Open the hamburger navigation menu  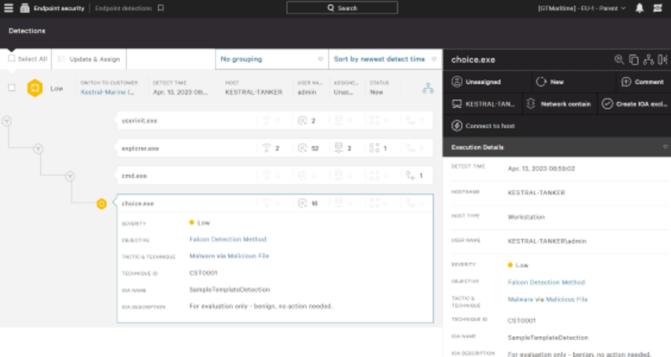click(x=9, y=8)
